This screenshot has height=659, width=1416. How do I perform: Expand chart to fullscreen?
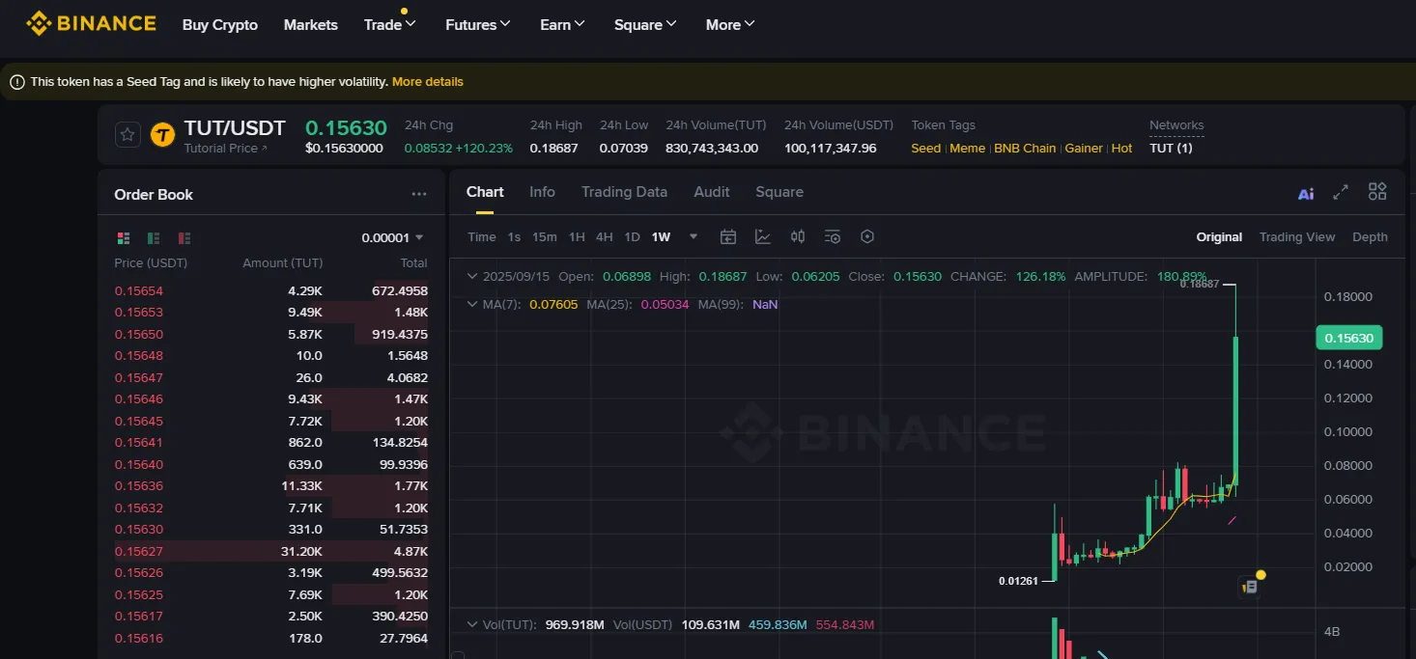[x=1341, y=192]
